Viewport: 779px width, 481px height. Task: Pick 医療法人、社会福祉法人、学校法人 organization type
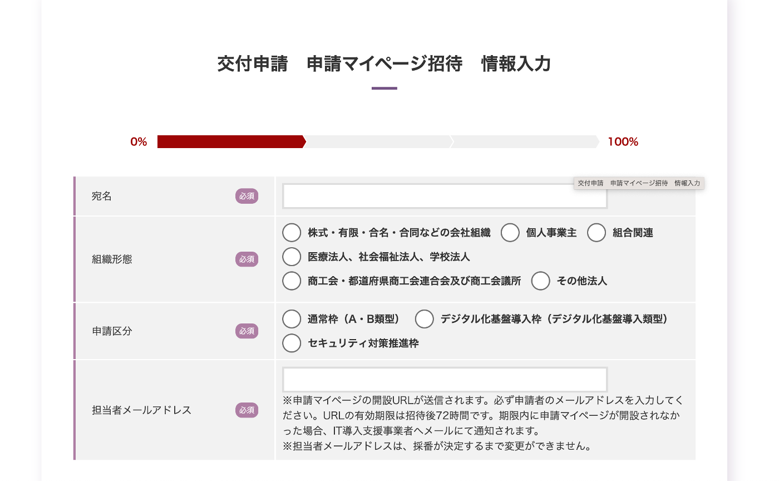click(292, 257)
